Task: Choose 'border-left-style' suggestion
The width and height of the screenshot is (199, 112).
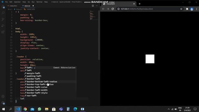Action: click(x=51, y=93)
